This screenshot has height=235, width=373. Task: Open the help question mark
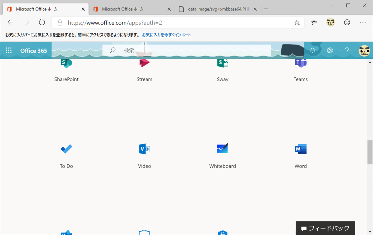coord(347,50)
